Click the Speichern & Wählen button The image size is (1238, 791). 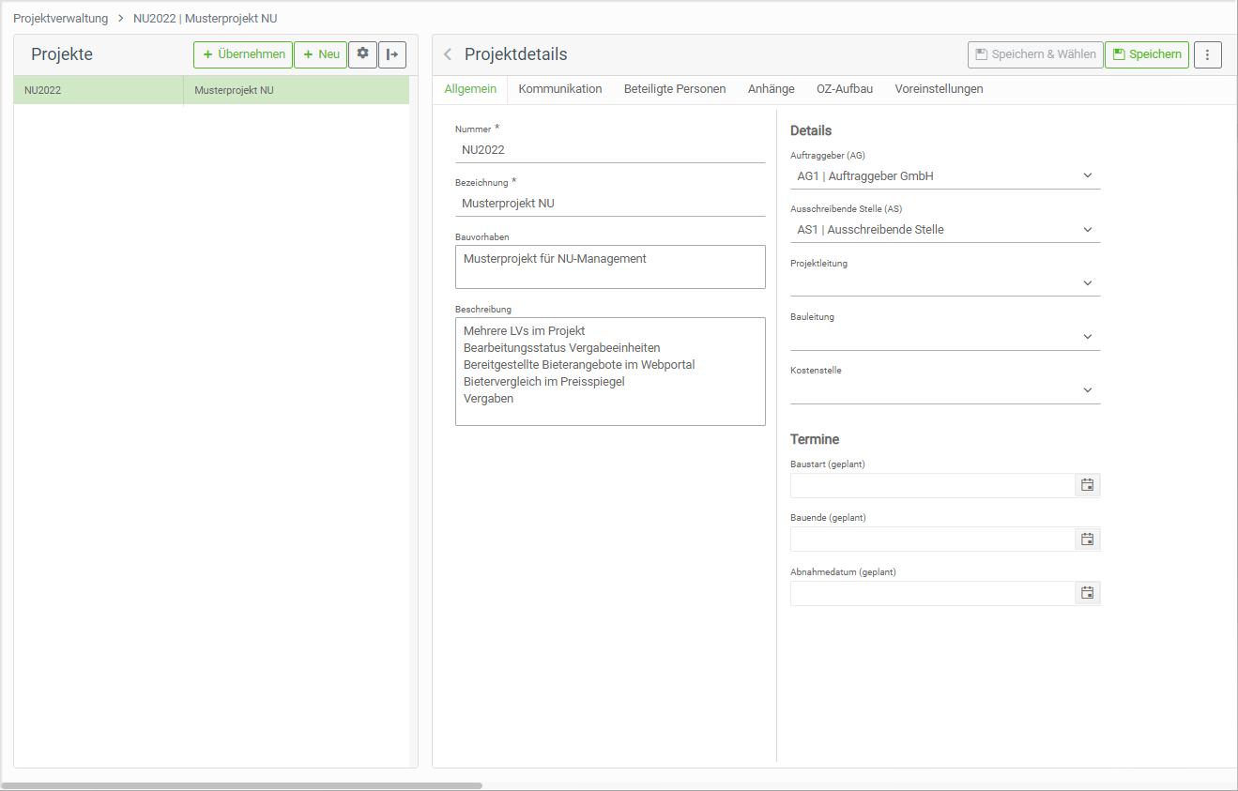(x=1035, y=54)
